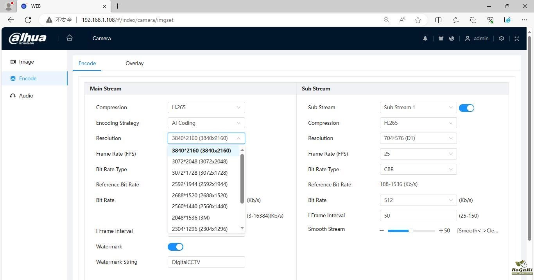The width and height of the screenshot is (534, 280).
Task: Click the admin user icon
Action: tap(467, 38)
